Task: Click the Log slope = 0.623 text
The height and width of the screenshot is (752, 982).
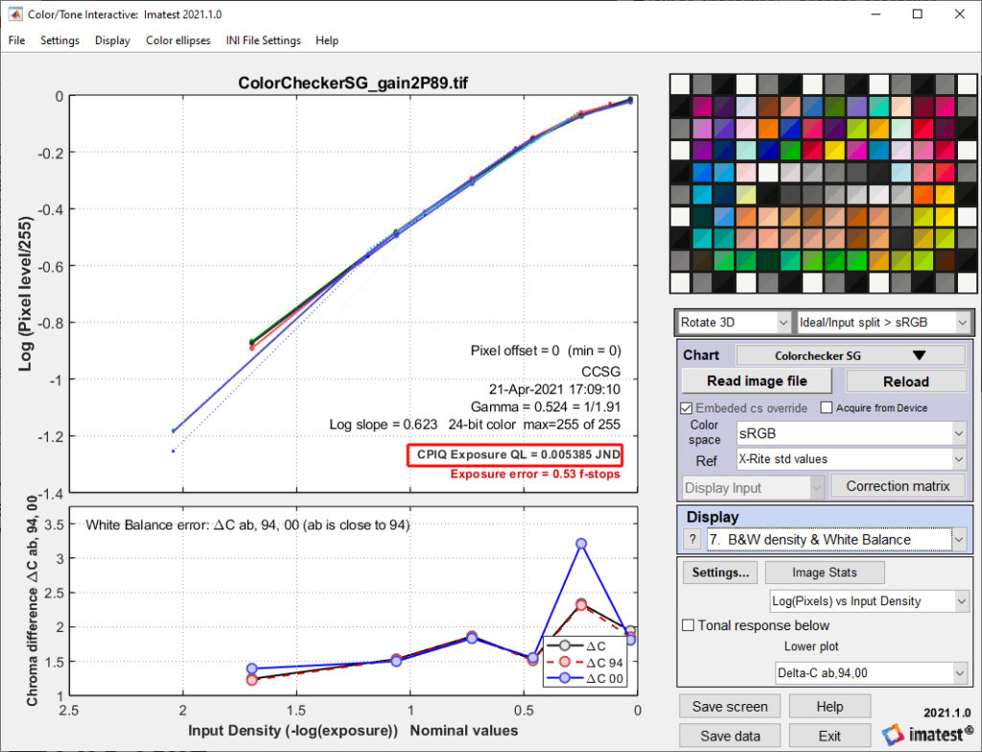Action: tap(384, 425)
